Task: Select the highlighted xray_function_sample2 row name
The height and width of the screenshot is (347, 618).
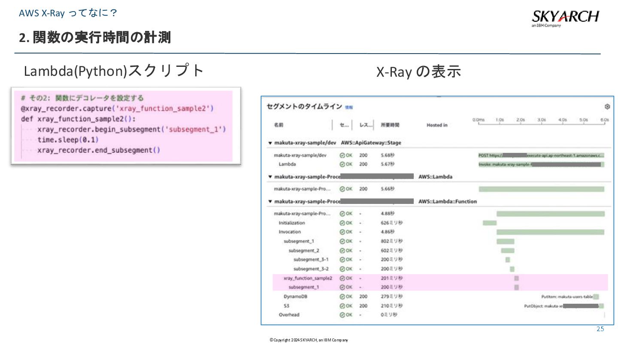Action: pos(308,278)
